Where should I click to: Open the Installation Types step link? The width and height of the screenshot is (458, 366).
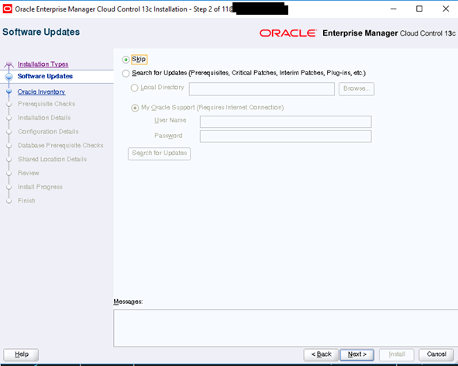(43, 64)
